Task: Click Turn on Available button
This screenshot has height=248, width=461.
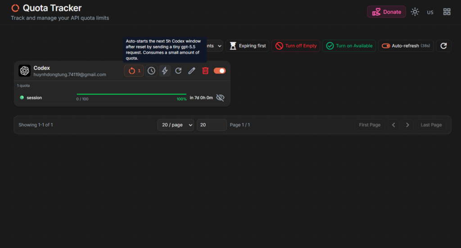Action: pyautogui.click(x=349, y=46)
